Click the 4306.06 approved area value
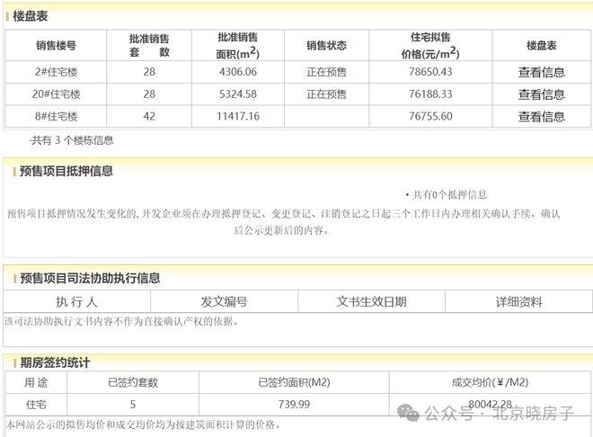Screen dimensions: 593x437 (238, 72)
